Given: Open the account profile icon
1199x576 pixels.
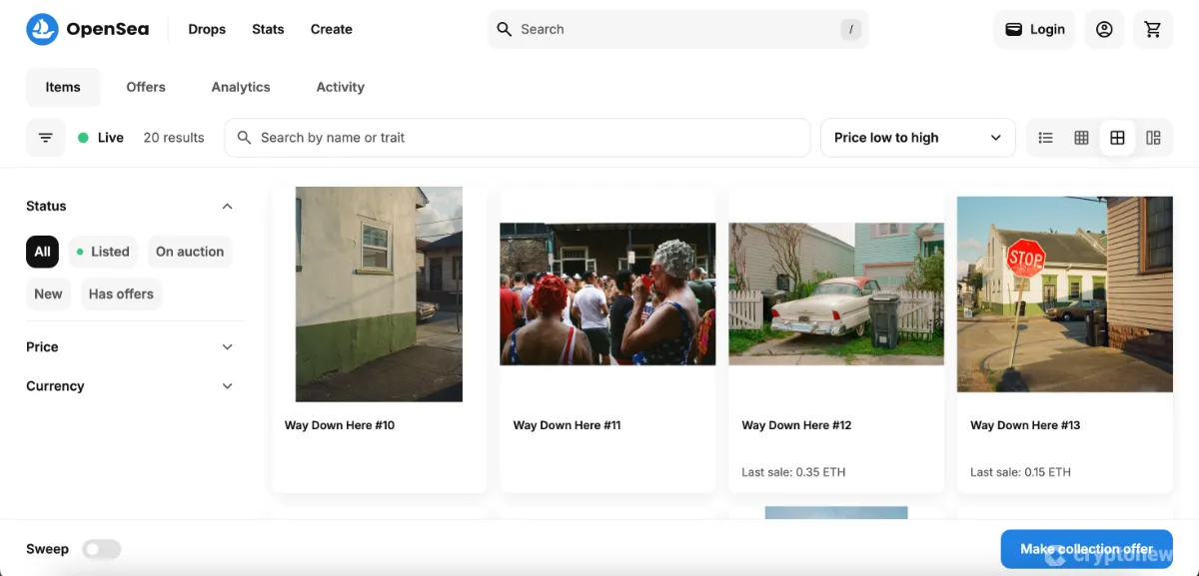Looking at the screenshot, I should point(1104,29).
